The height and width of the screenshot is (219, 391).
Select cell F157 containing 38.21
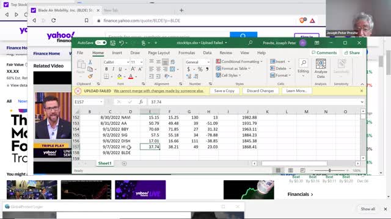pos(170,147)
